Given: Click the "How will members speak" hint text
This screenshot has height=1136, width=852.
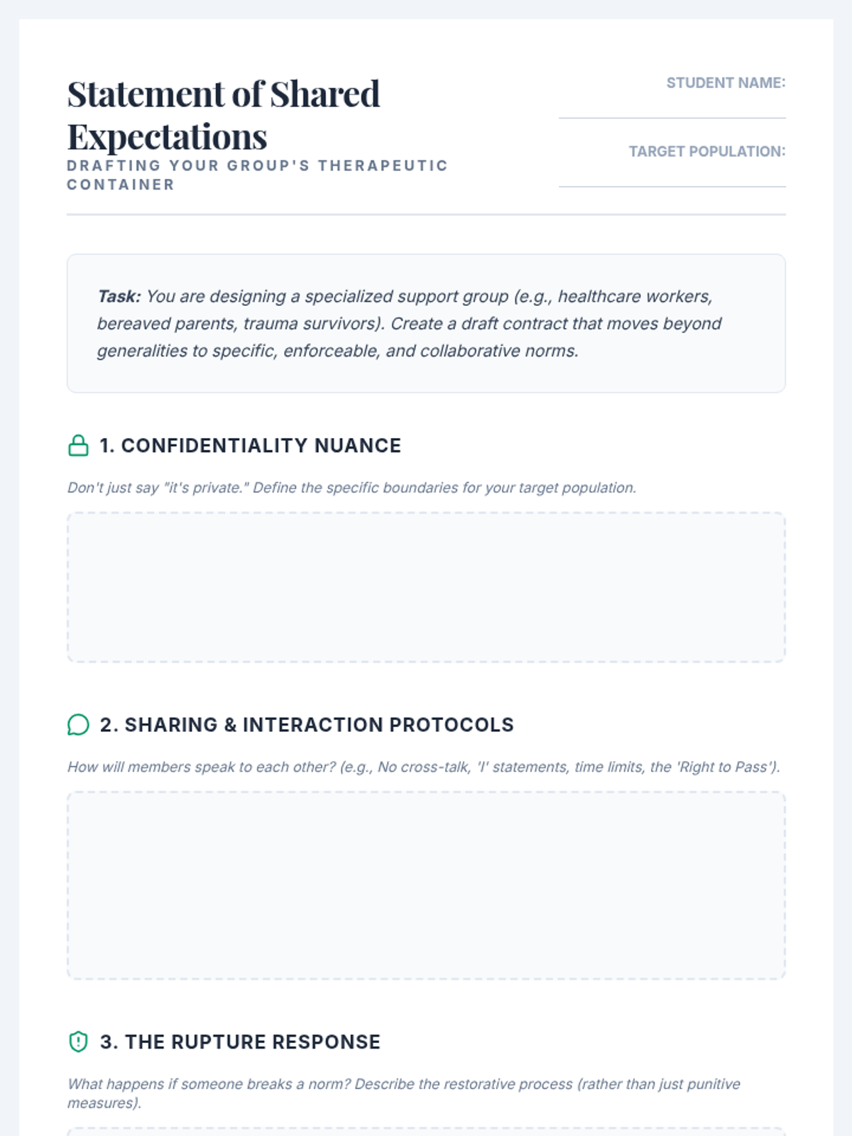Looking at the screenshot, I should pos(424,767).
